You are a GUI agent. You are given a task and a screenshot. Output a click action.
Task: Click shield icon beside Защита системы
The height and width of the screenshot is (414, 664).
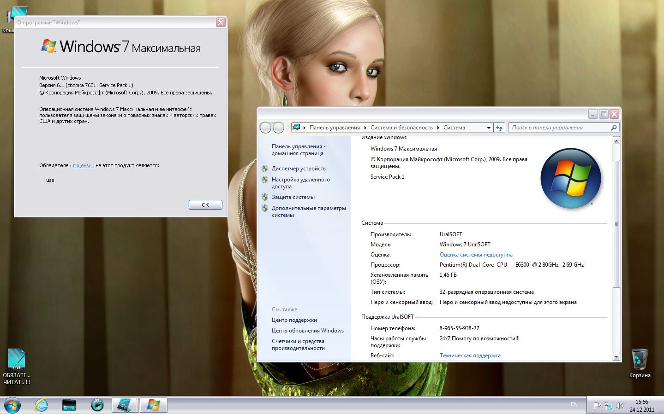[265, 197]
